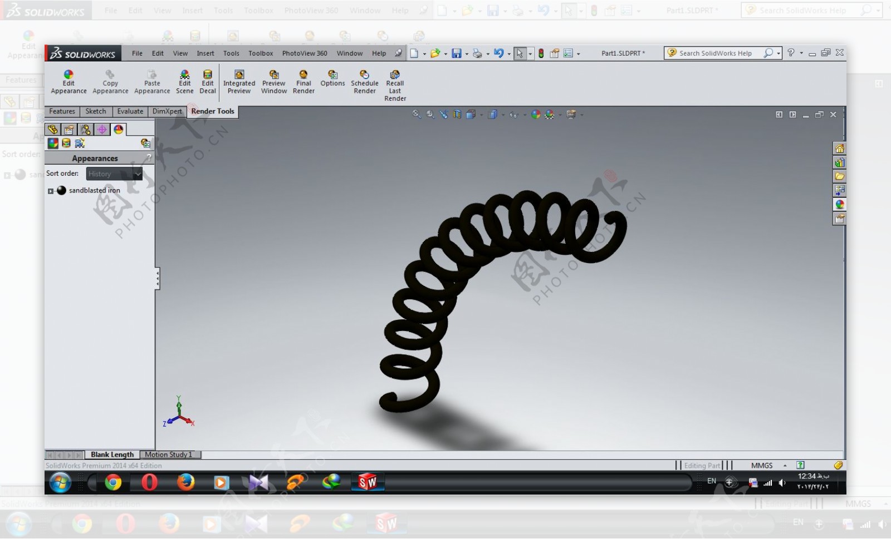The height and width of the screenshot is (539, 891).
Task: Click Edit Appearance color ball in view toolbar
Action: [536, 115]
